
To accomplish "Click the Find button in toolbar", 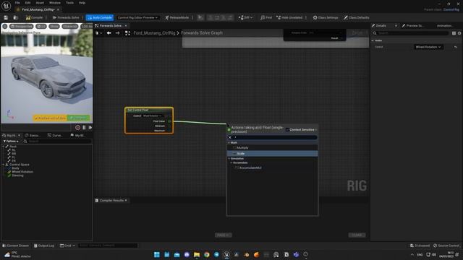I will [x=266, y=17].
